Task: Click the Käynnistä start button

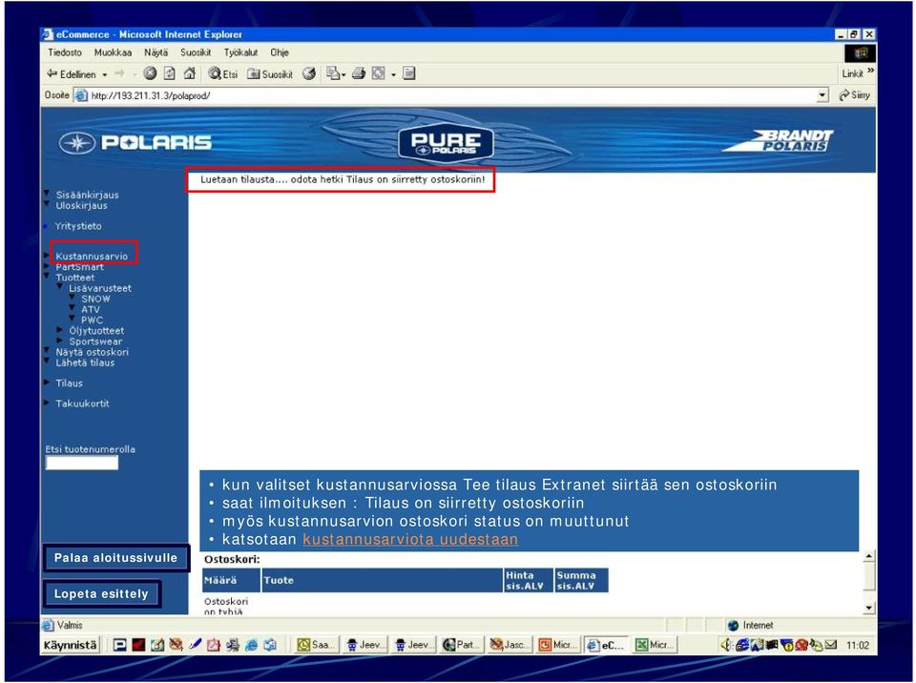Action: [x=70, y=645]
